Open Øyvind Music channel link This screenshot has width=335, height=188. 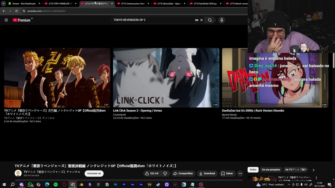pos(230,115)
